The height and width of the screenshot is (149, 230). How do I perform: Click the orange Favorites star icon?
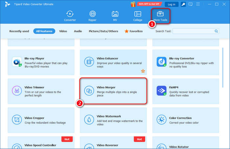point(126,31)
